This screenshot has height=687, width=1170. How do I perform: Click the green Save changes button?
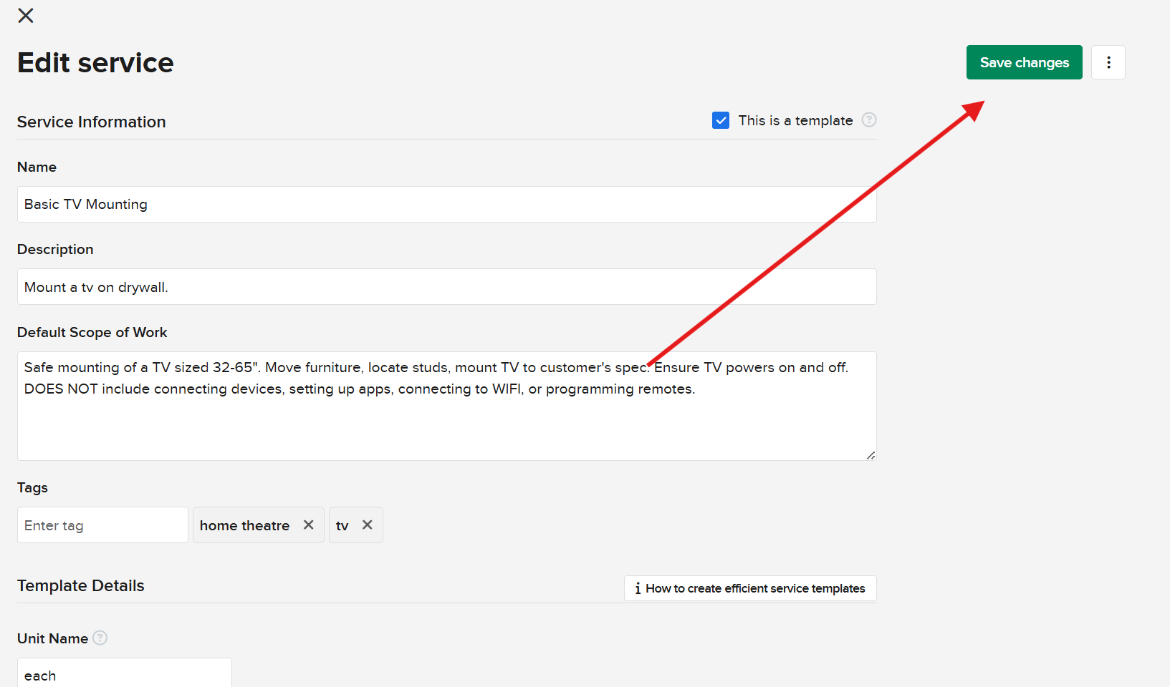[x=1024, y=62]
